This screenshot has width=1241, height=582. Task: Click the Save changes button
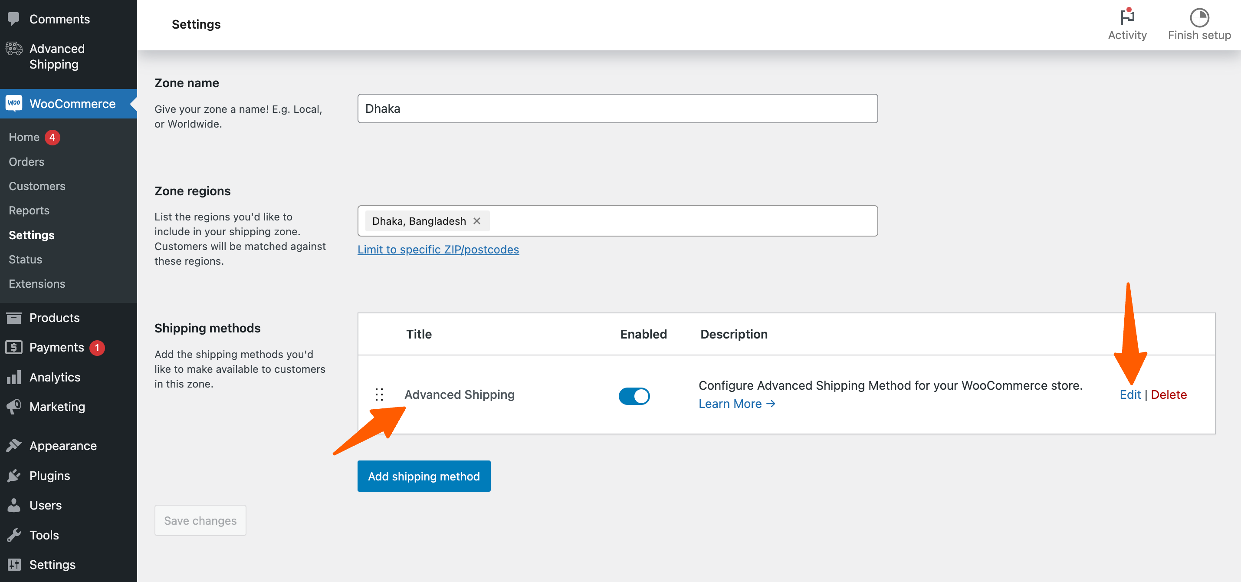tap(200, 520)
